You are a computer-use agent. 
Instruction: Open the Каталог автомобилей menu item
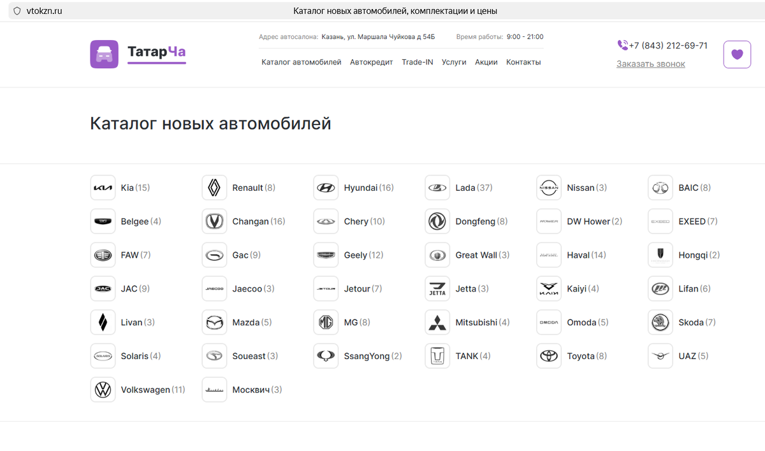[x=302, y=62]
